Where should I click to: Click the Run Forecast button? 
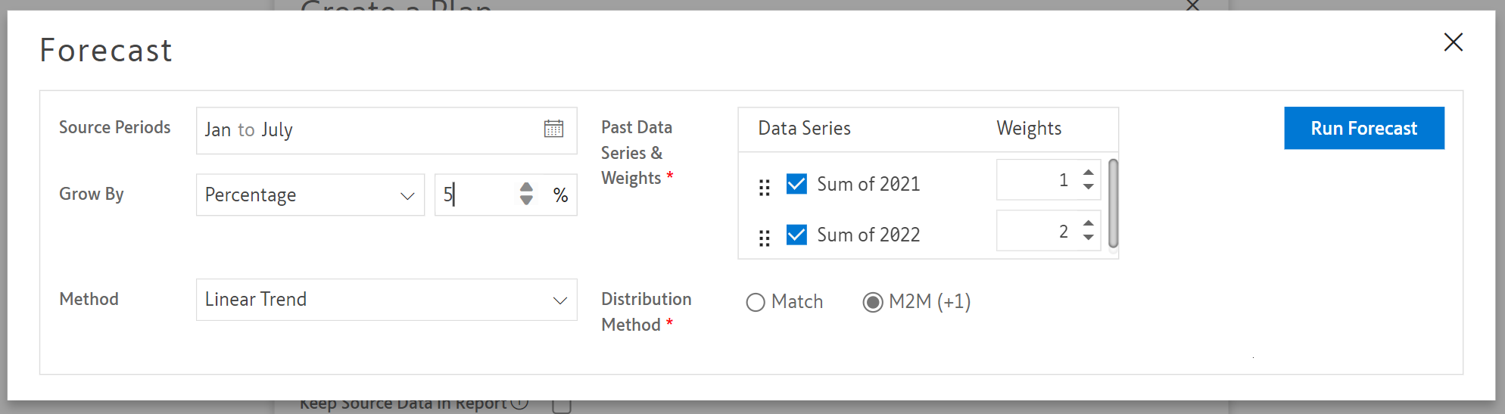coord(1363,128)
